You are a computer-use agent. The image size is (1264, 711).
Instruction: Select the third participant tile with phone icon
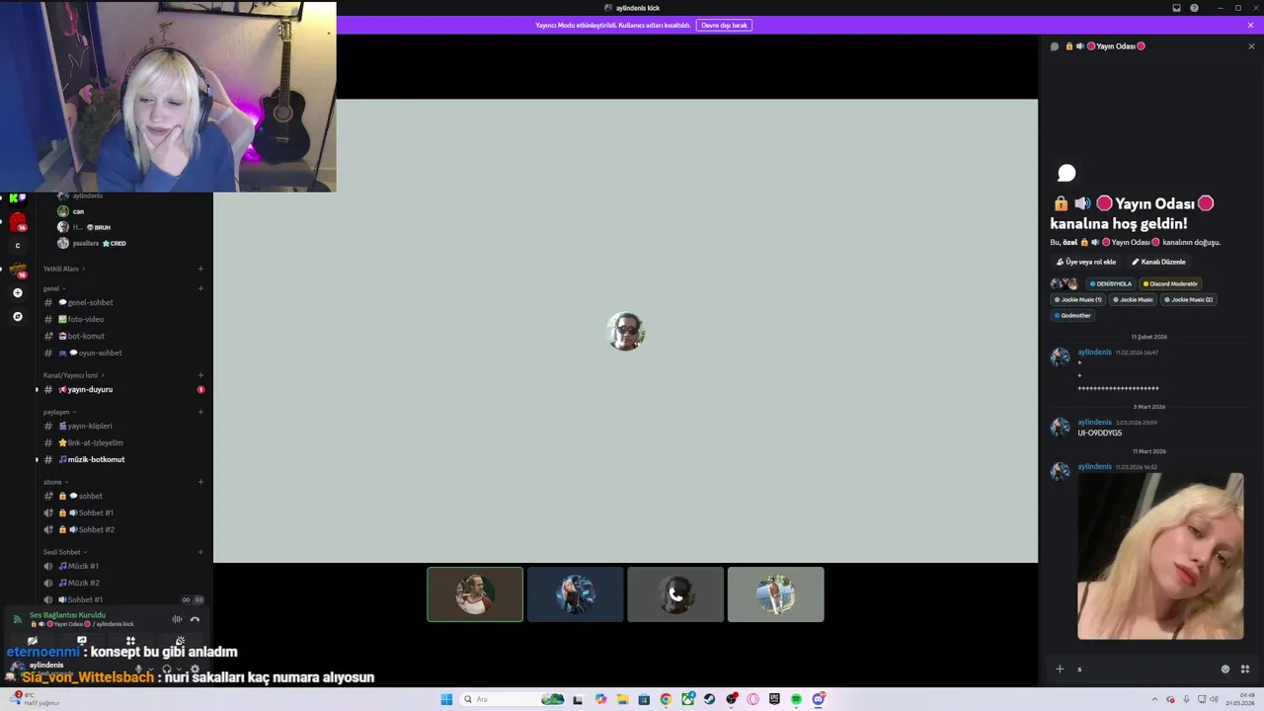point(675,594)
